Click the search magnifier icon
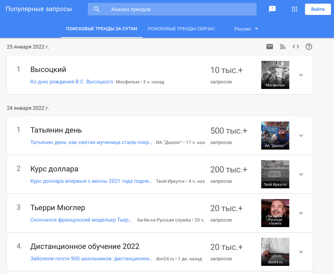Image resolution: width=334 pixels, height=274 pixels. pyautogui.click(x=97, y=9)
